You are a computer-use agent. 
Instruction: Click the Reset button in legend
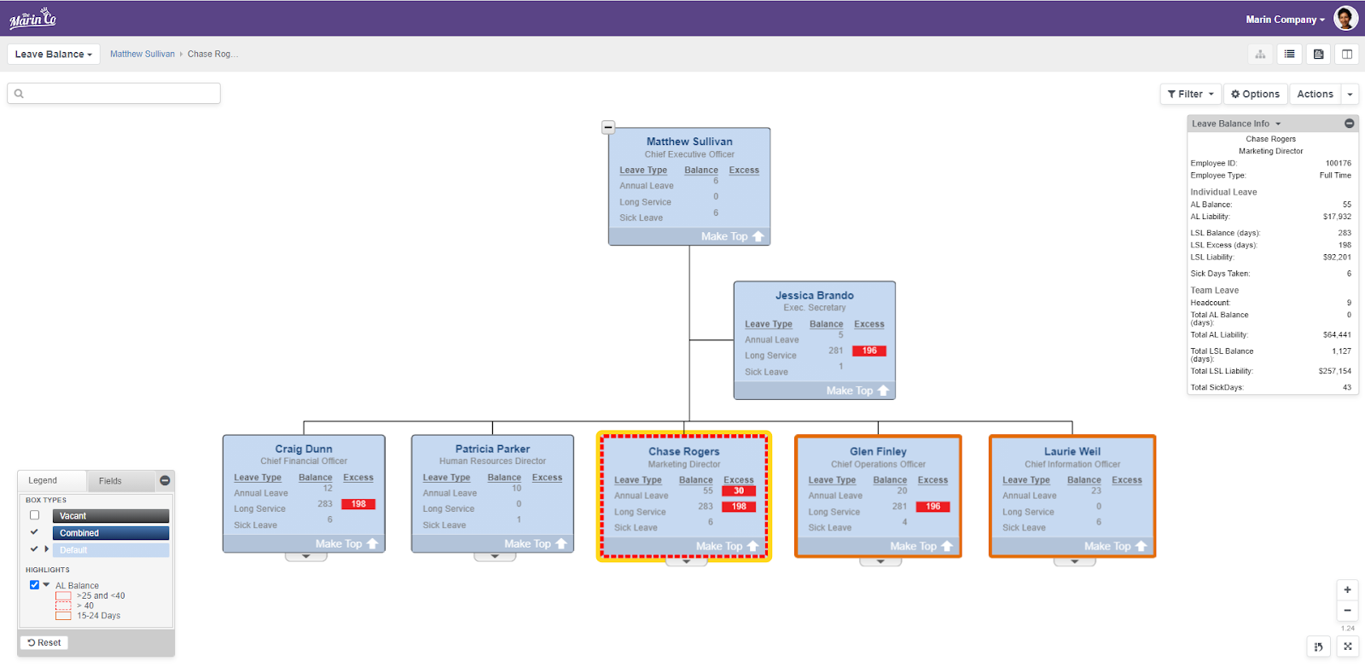(44, 642)
